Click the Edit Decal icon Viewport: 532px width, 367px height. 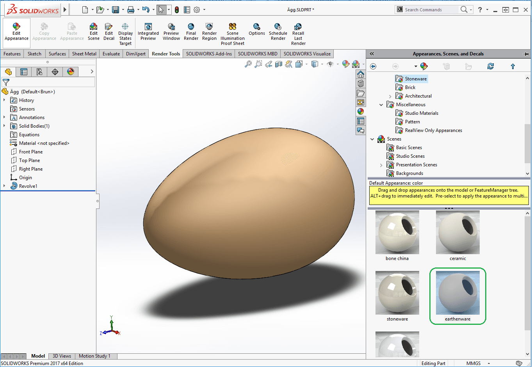pyautogui.click(x=109, y=27)
